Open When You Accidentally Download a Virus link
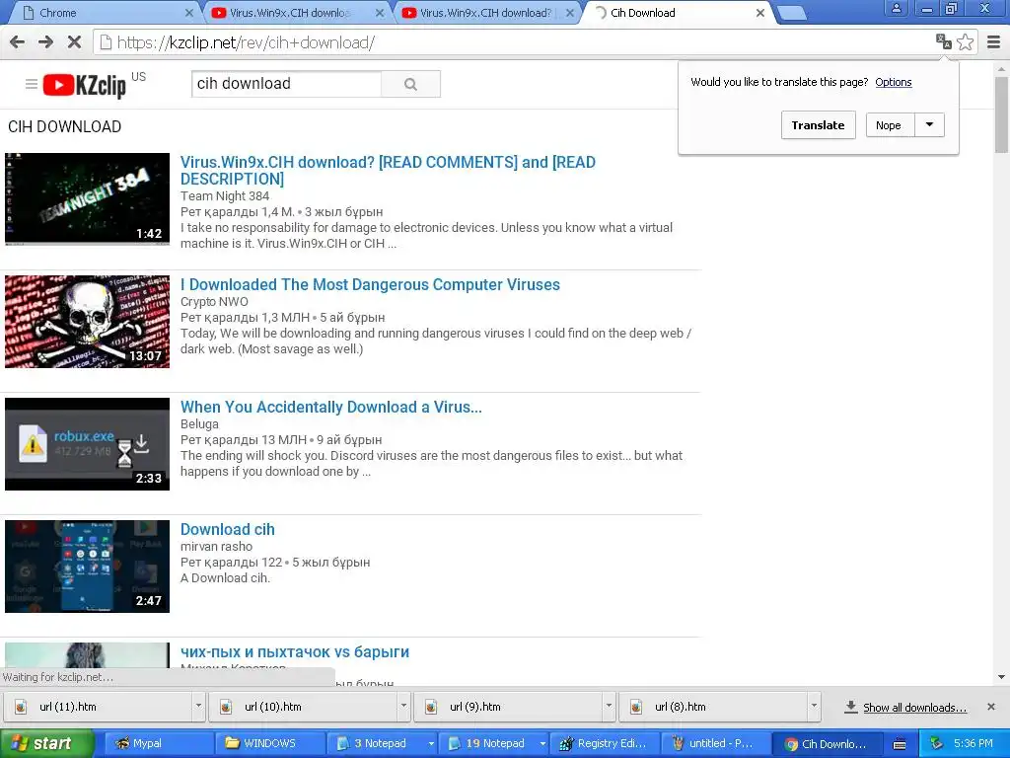 (x=331, y=407)
